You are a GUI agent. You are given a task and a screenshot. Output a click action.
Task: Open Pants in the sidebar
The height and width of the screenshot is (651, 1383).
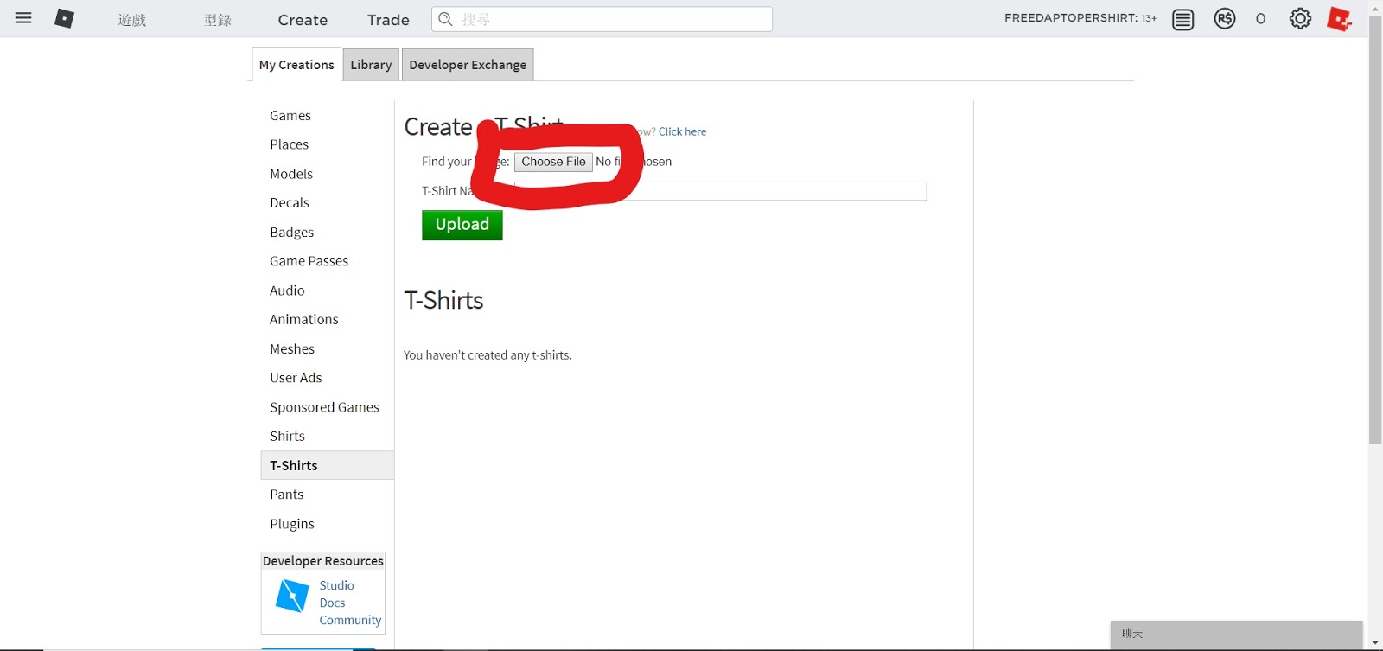click(x=287, y=495)
